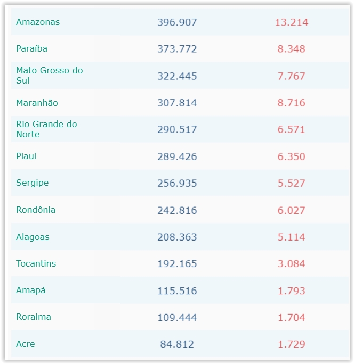Click the Tocantins state name
The image size is (354, 364).
pyautogui.click(x=36, y=263)
